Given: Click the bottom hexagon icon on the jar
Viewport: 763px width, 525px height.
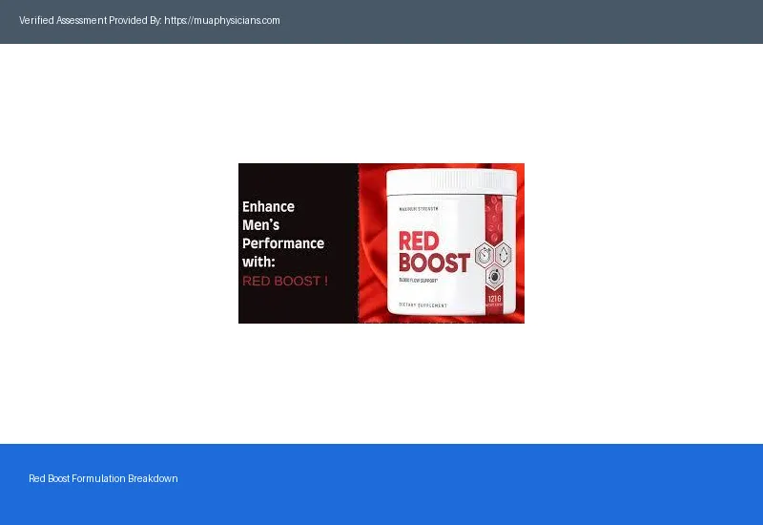Looking at the screenshot, I should (x=494, y=277).
